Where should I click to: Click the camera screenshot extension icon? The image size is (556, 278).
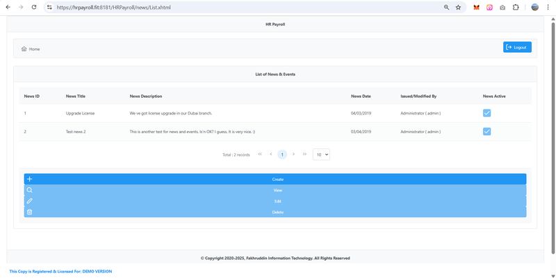(x=502, y=8)
